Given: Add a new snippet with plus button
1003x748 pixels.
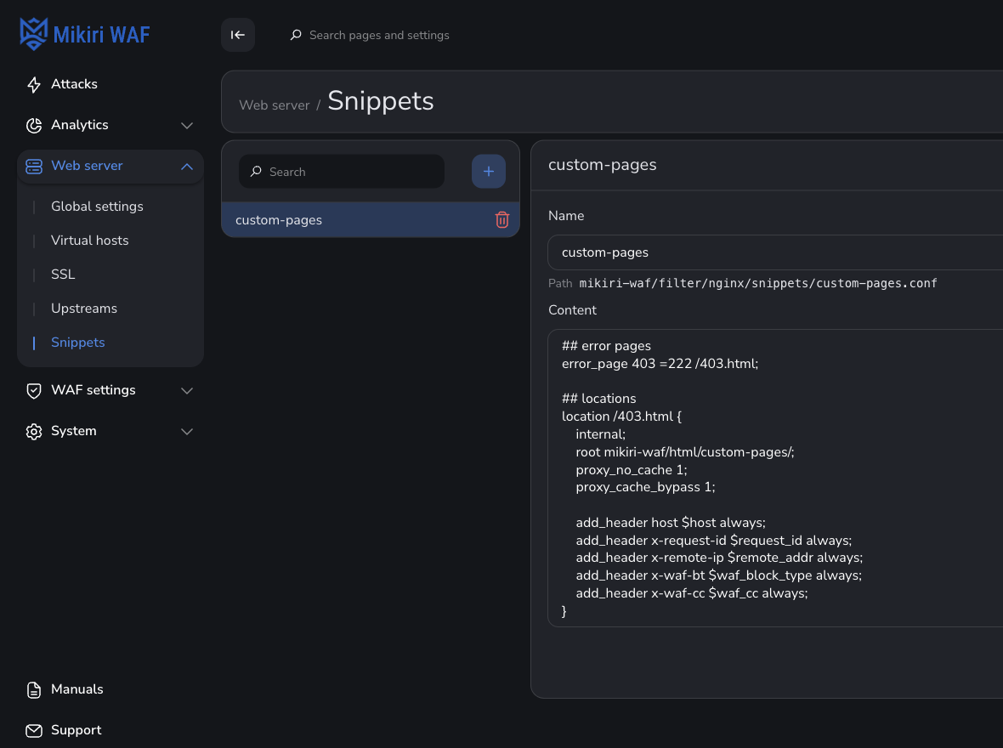Looking at the screenshot, I should pos(489,172).
